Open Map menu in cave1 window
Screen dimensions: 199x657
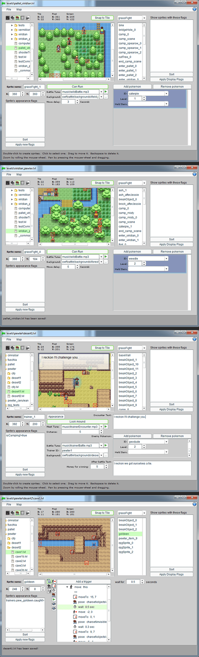pos(19,504)
